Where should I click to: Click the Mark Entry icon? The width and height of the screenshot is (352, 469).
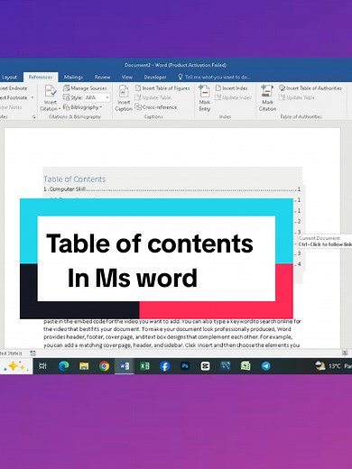pos(204,91)
